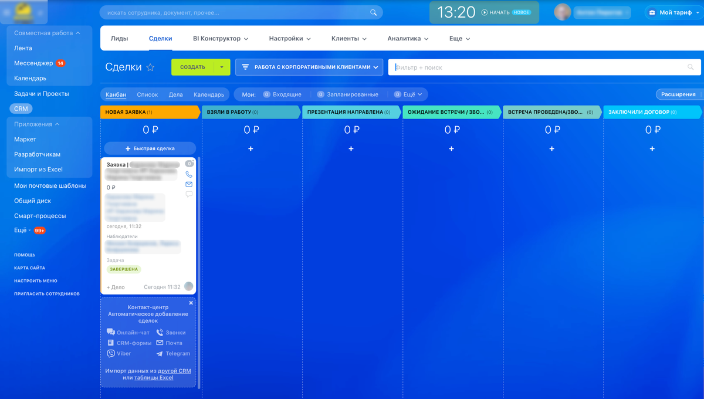The width and height of the screenshot is (704, 399).
Task: Select the Сделки tab
Action: [x=161, y=39]
